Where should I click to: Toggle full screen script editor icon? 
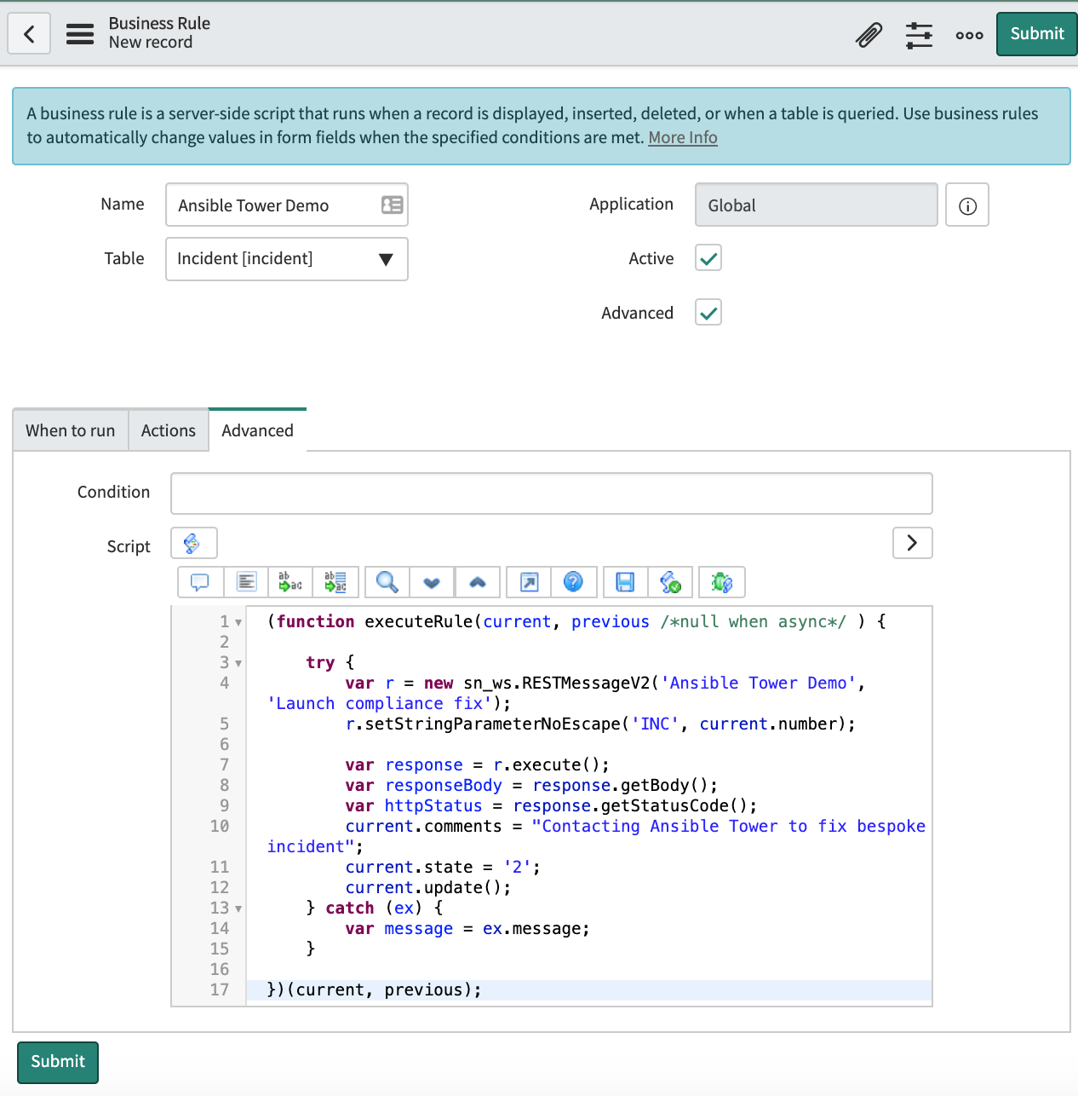(529, 582)
